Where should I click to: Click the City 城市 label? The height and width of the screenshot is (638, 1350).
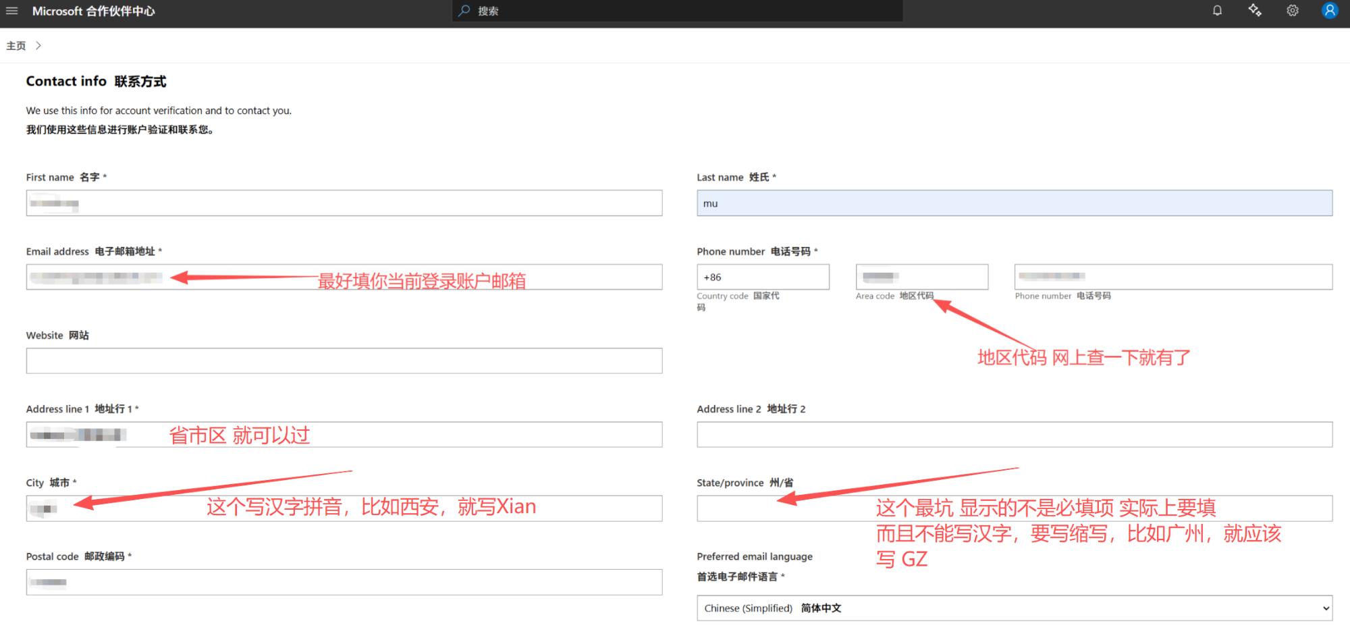click(x=51, y=483)
